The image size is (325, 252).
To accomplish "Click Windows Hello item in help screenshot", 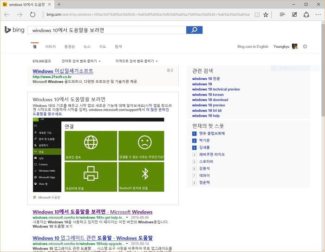I will (47, 171).
